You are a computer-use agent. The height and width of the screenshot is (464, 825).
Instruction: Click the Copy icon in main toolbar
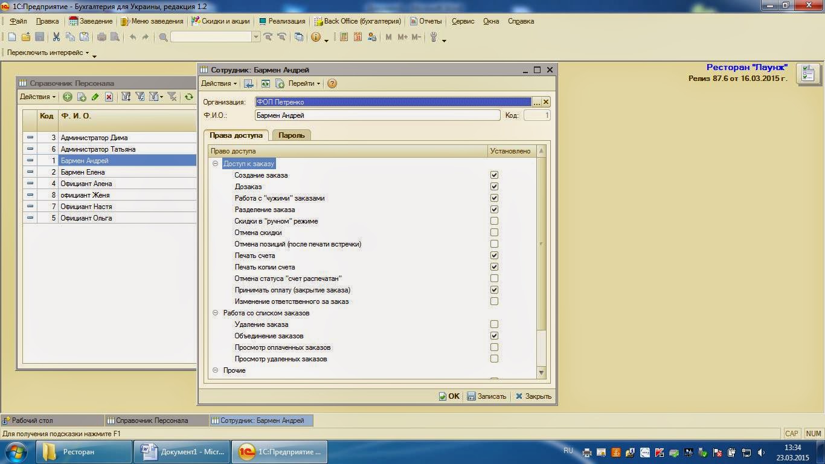(70, 37)
